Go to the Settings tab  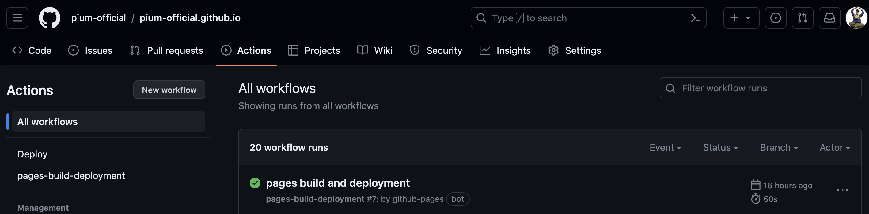[575, 50]
